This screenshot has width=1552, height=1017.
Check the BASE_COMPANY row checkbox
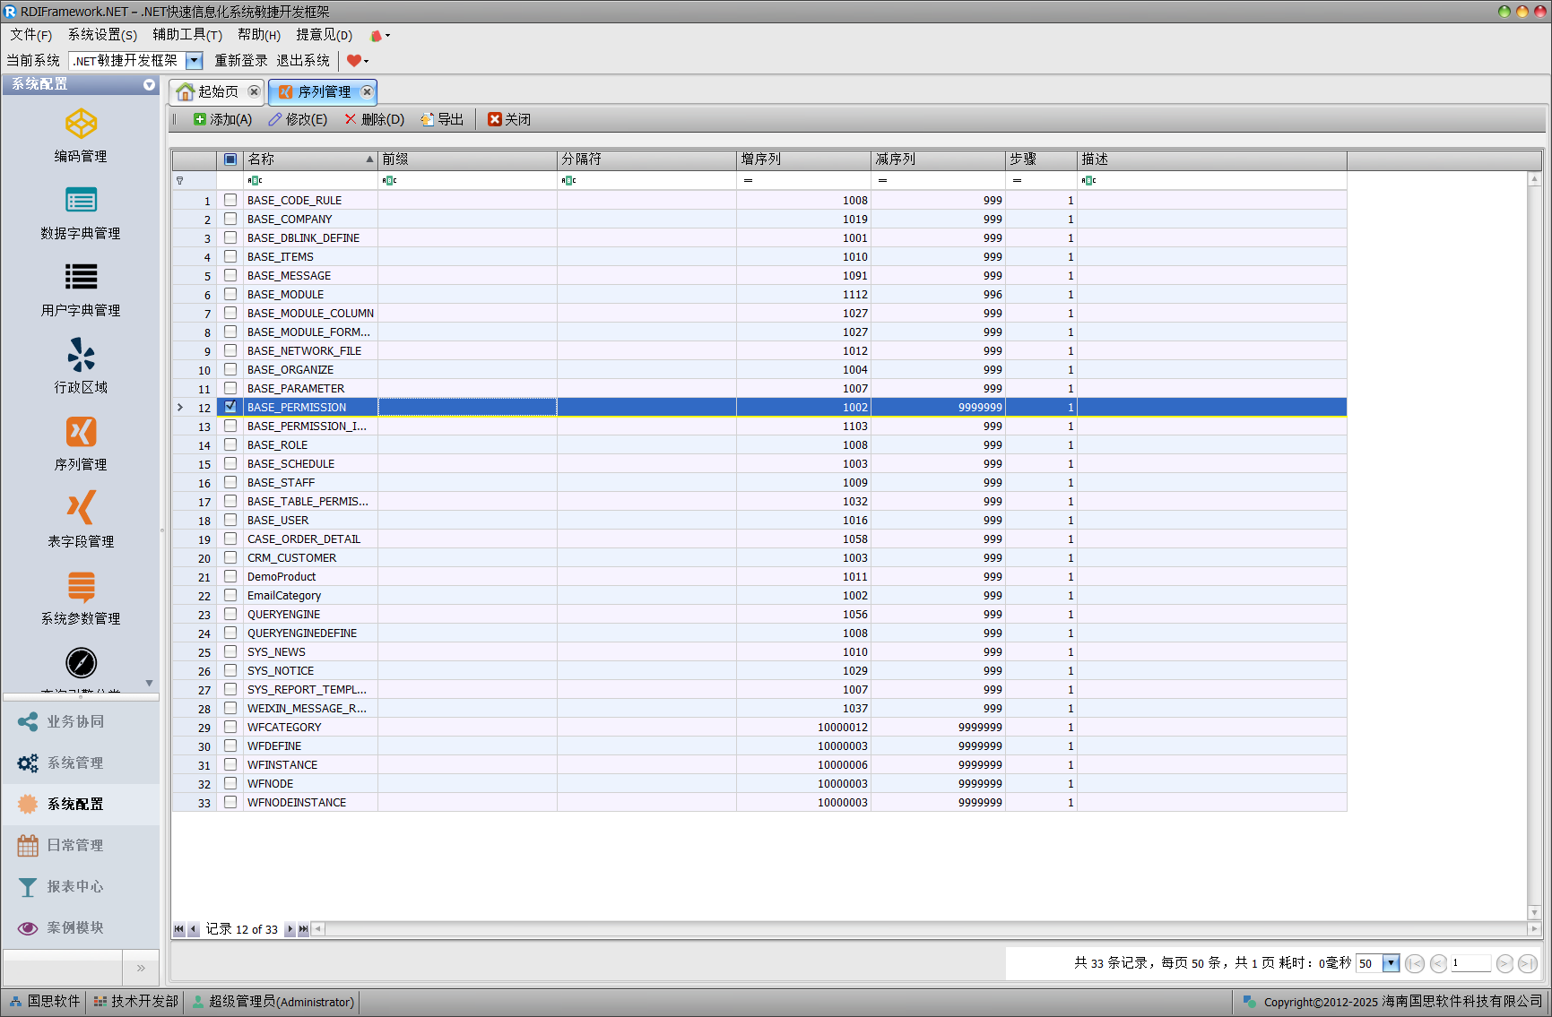tap(230, 219)
